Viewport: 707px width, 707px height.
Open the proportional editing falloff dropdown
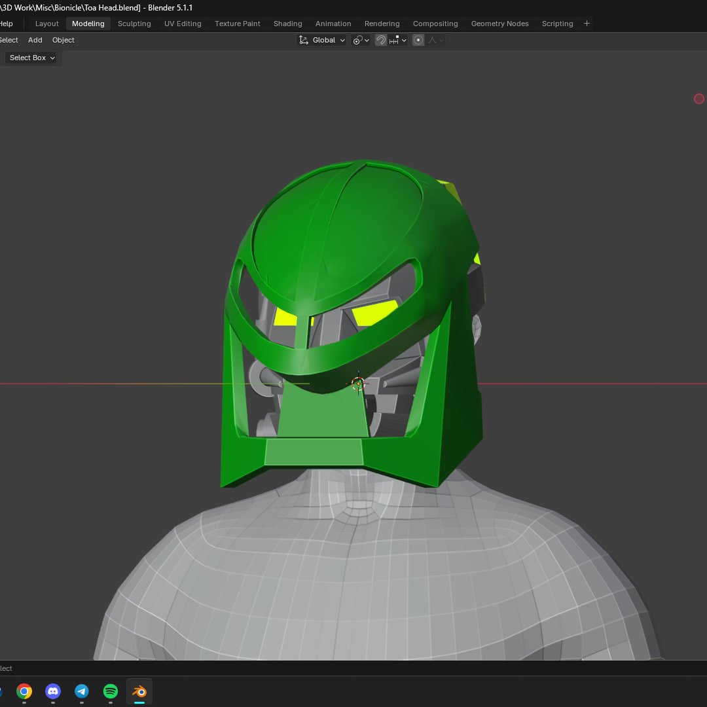pyautogui.click(x=435, y=40)
